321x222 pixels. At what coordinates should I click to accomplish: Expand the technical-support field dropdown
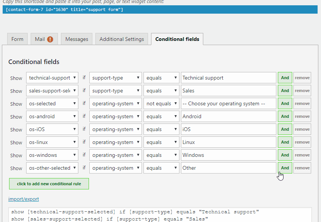52,78
